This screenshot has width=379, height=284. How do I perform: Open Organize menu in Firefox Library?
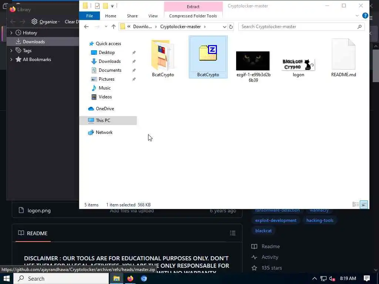pyautogui.click(x=46, y=22)
